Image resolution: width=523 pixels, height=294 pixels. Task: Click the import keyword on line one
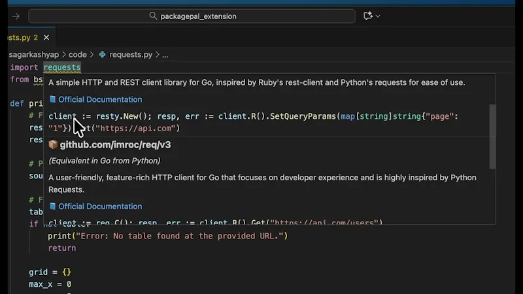(x=24, y=67)
